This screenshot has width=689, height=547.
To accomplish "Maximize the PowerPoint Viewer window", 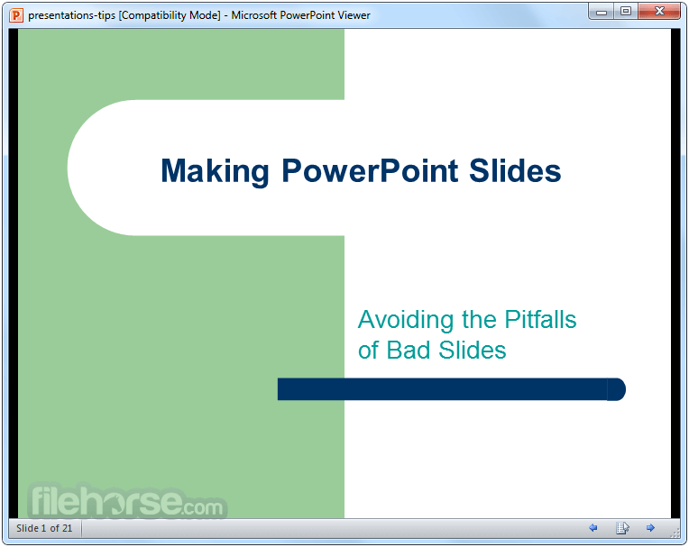I will (626, 12).
